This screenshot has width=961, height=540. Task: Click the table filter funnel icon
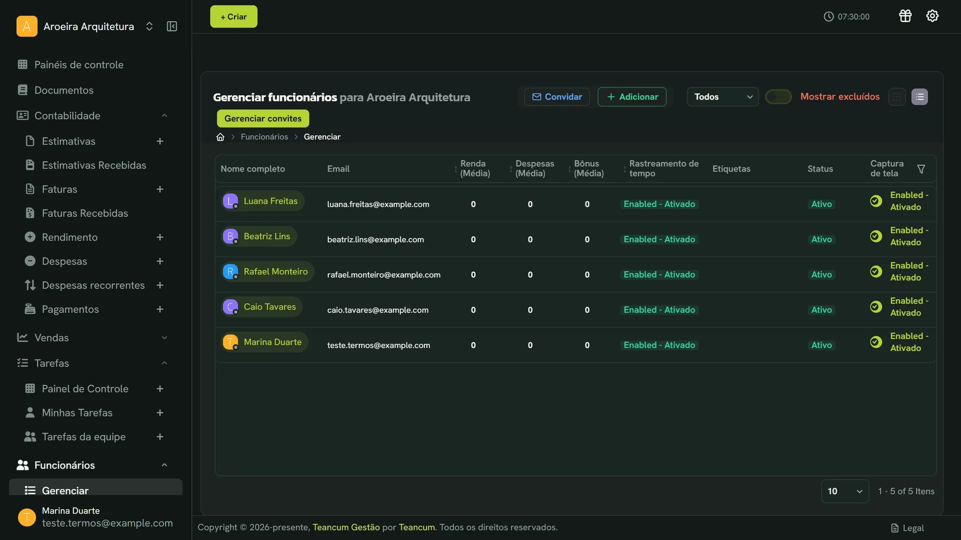point(921,169)
